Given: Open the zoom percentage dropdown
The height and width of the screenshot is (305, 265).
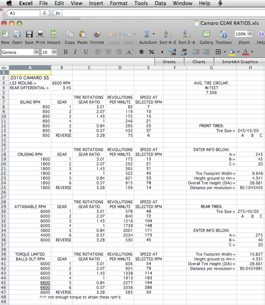Looking at the screenshot, I should [250, 34].
